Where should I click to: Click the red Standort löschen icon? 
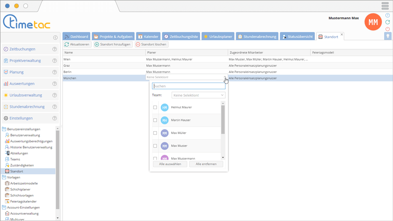(138, 45)
